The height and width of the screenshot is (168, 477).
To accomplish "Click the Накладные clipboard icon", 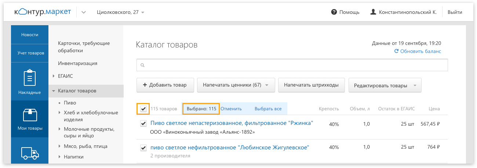I will 30,78.
